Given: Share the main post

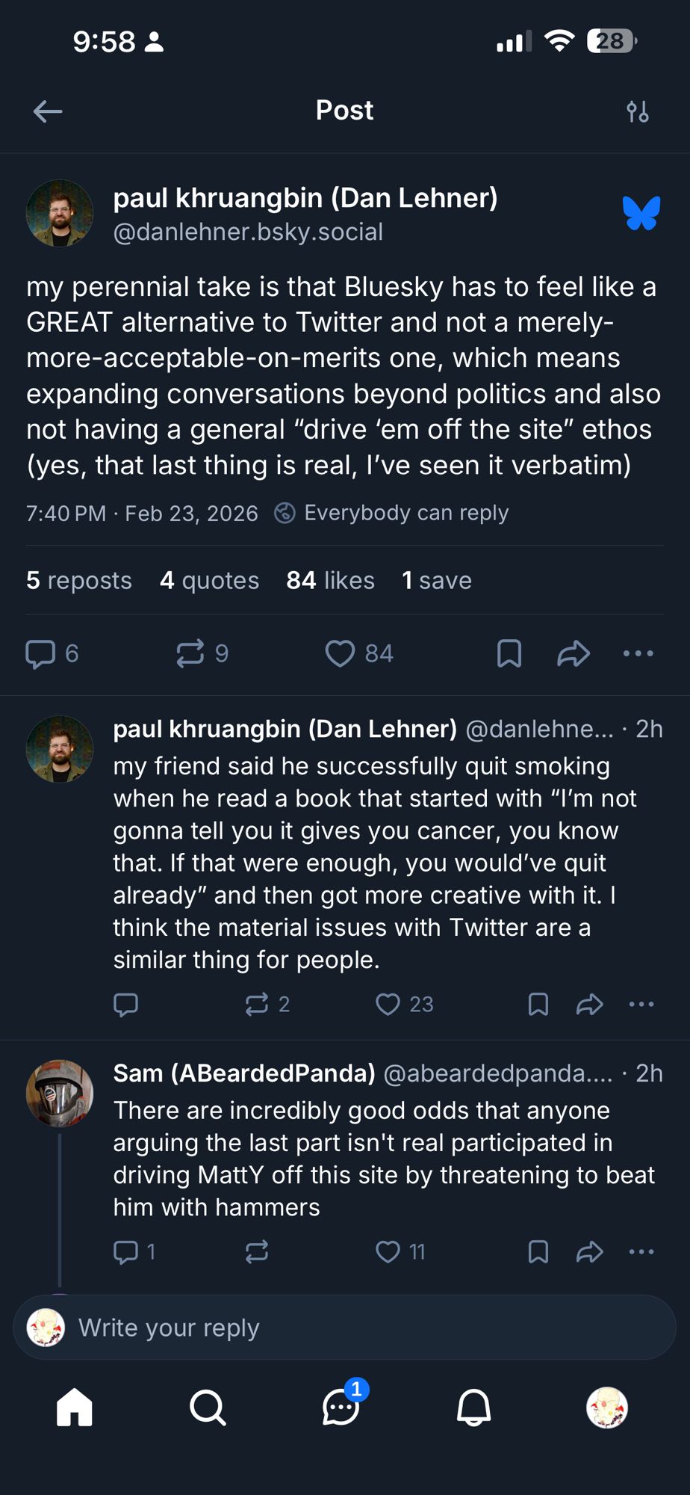Looking at the screenshot, I should (574, 653).
